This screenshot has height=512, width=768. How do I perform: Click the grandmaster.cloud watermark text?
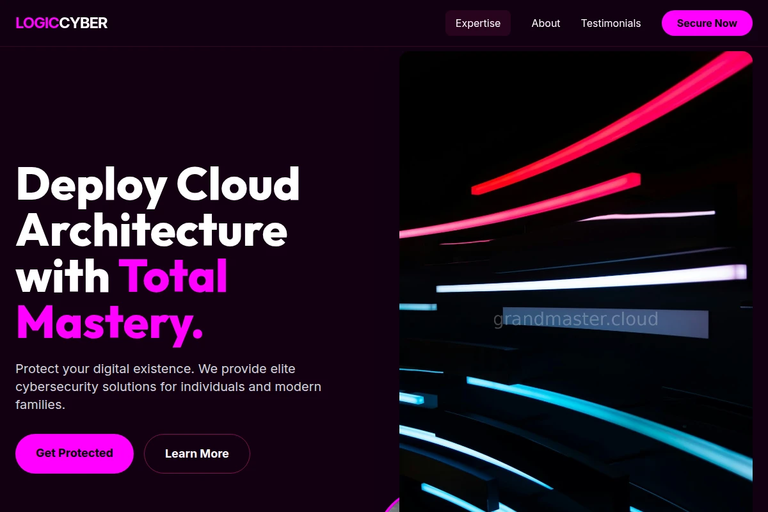point(576,319)
